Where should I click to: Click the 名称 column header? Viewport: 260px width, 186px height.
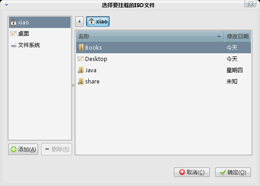coord(150,37)
